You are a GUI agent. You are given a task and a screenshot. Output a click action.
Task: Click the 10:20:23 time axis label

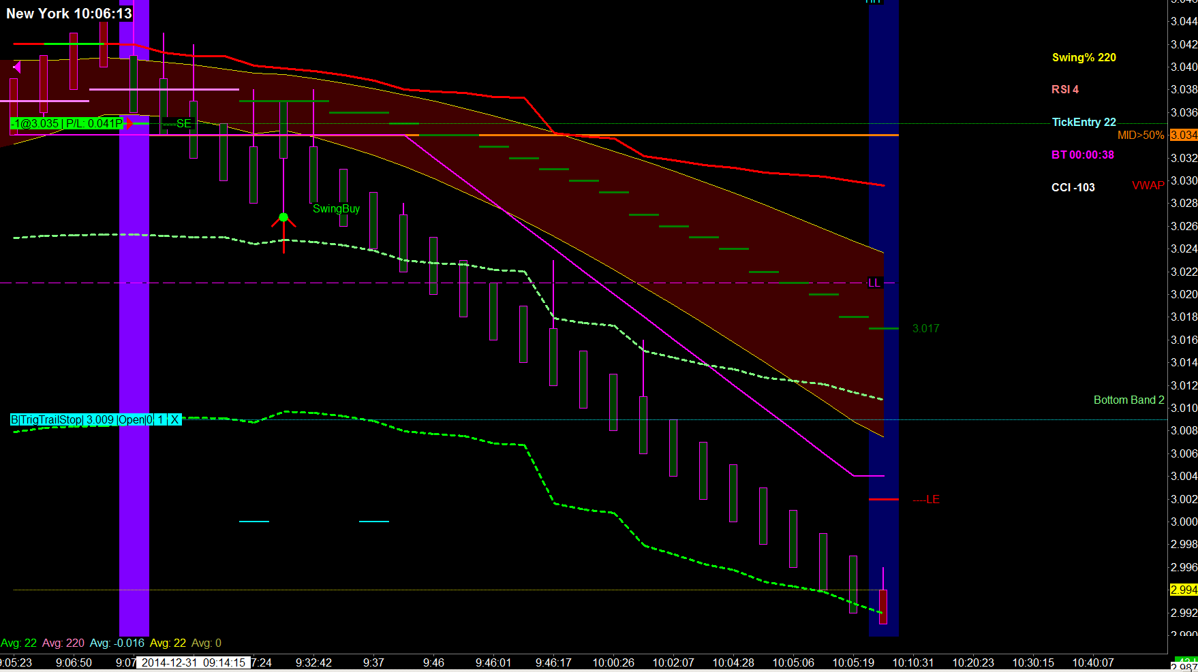(x=973, y=662)
